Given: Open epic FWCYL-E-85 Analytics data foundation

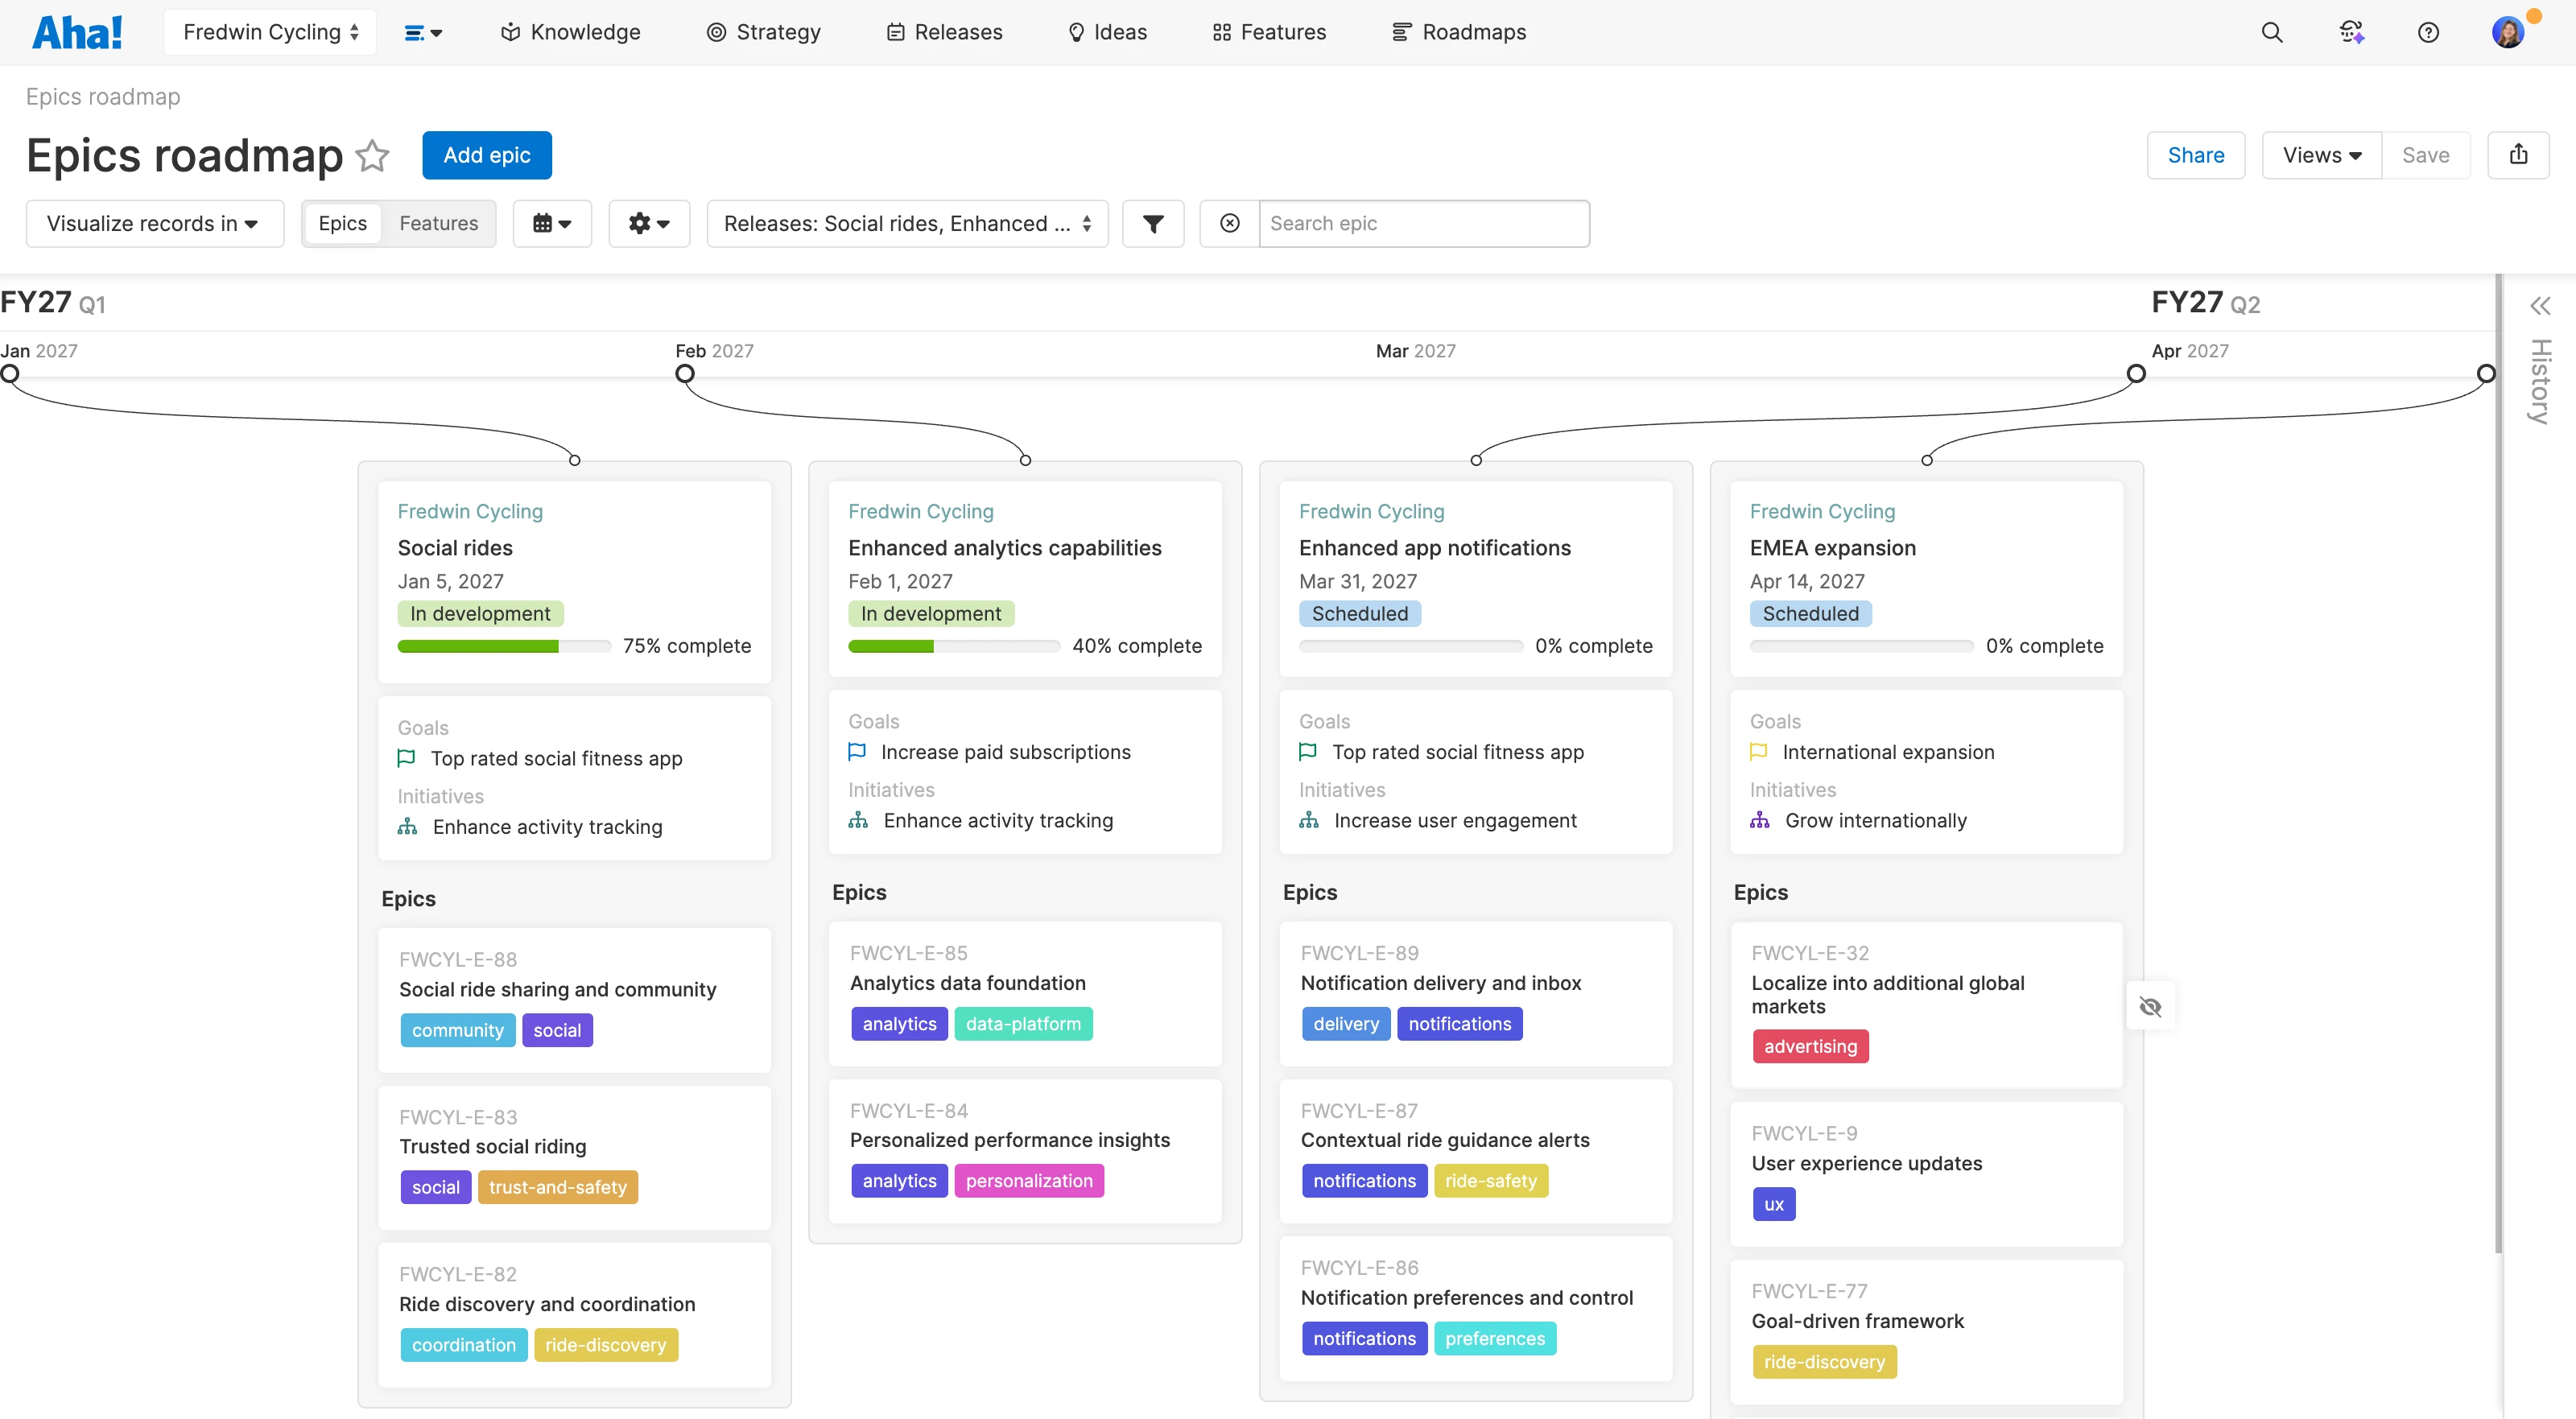Looking at the screenshot, I should coord(1025,993).
